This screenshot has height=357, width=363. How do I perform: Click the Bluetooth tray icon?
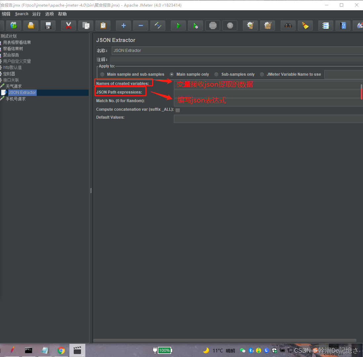(x=251, y=350)
